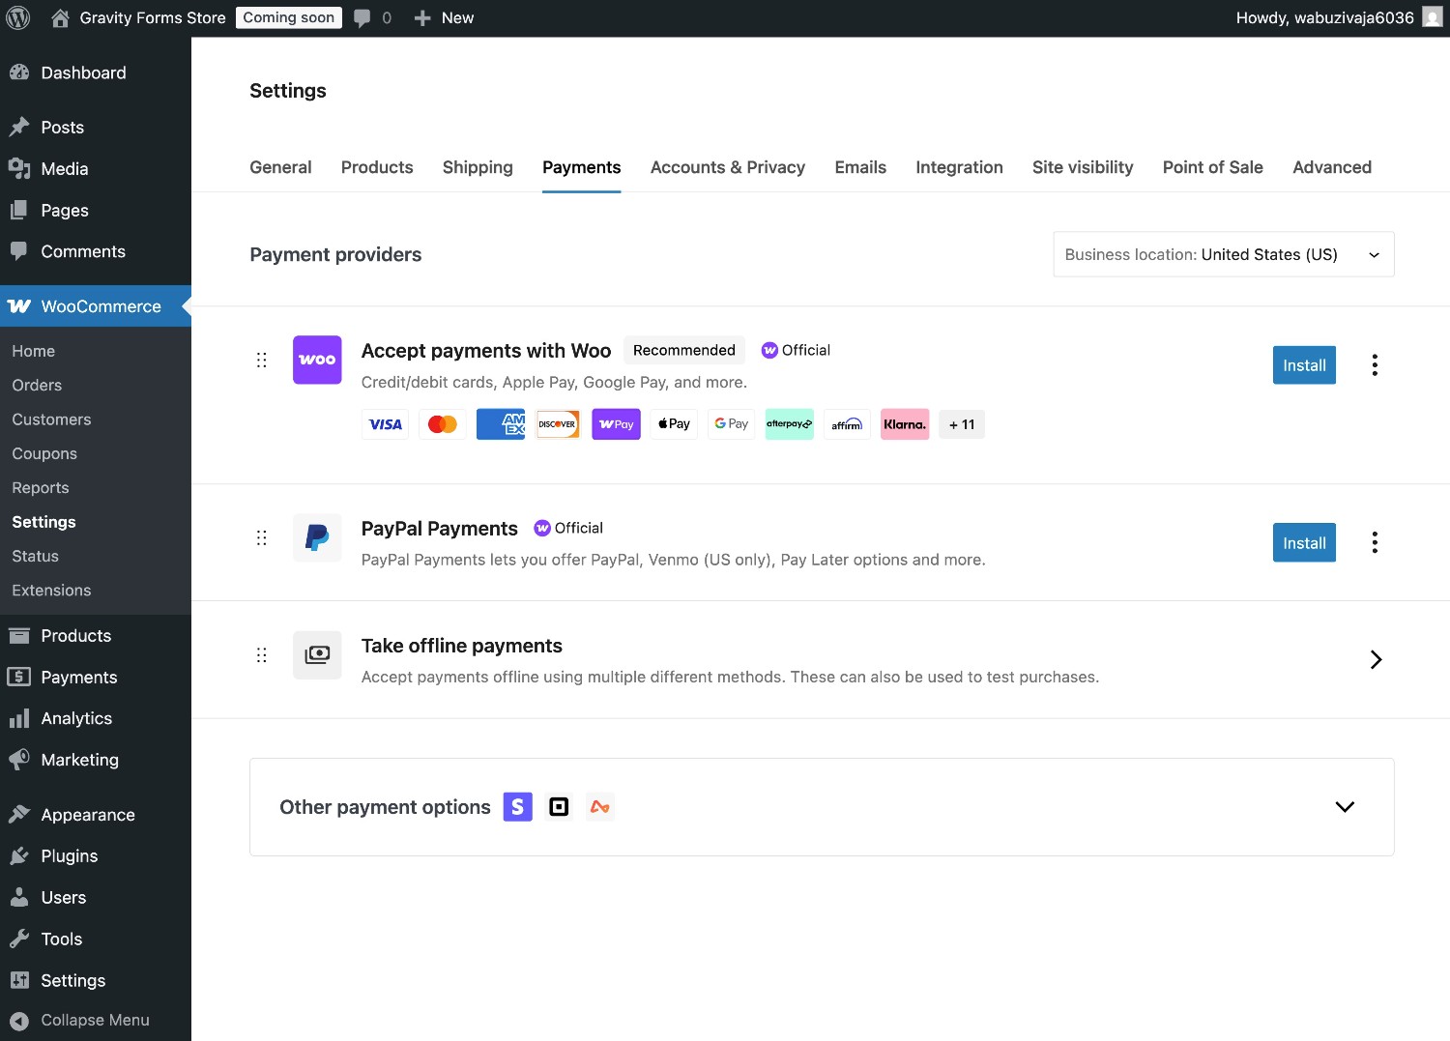Open more options for Accept payments with Woo
The width and height of the screenshot is (1450, 1041).
tap(1375, 365)
